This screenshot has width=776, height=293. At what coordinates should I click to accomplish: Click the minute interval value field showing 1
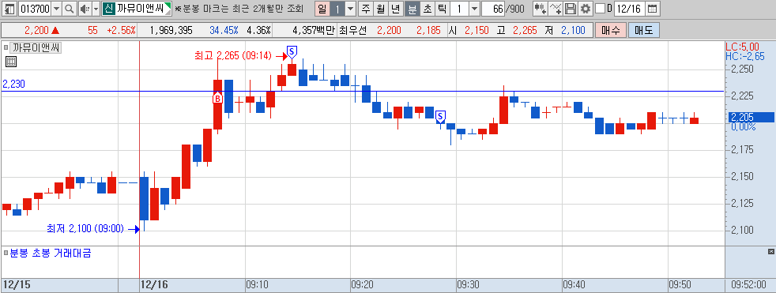tap(459, 9)
